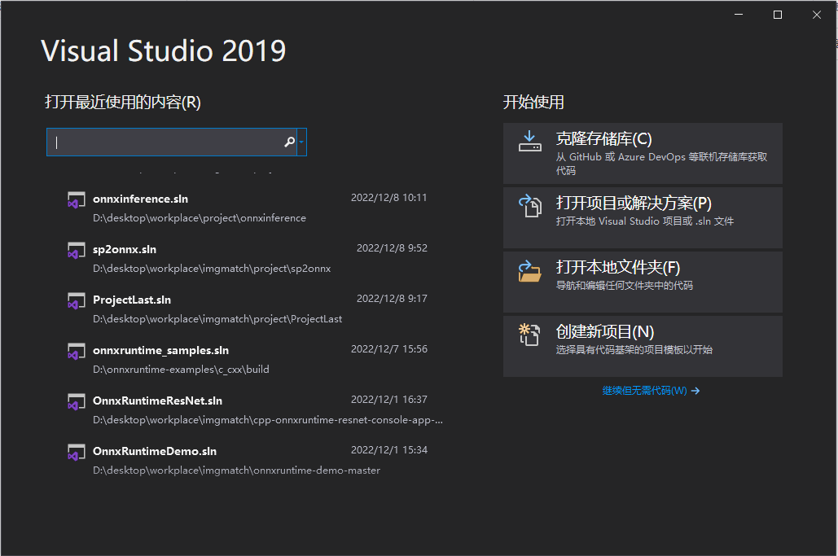Click path D:\onnxruntime-examples\c_cxx\build

tap(181, 370)
